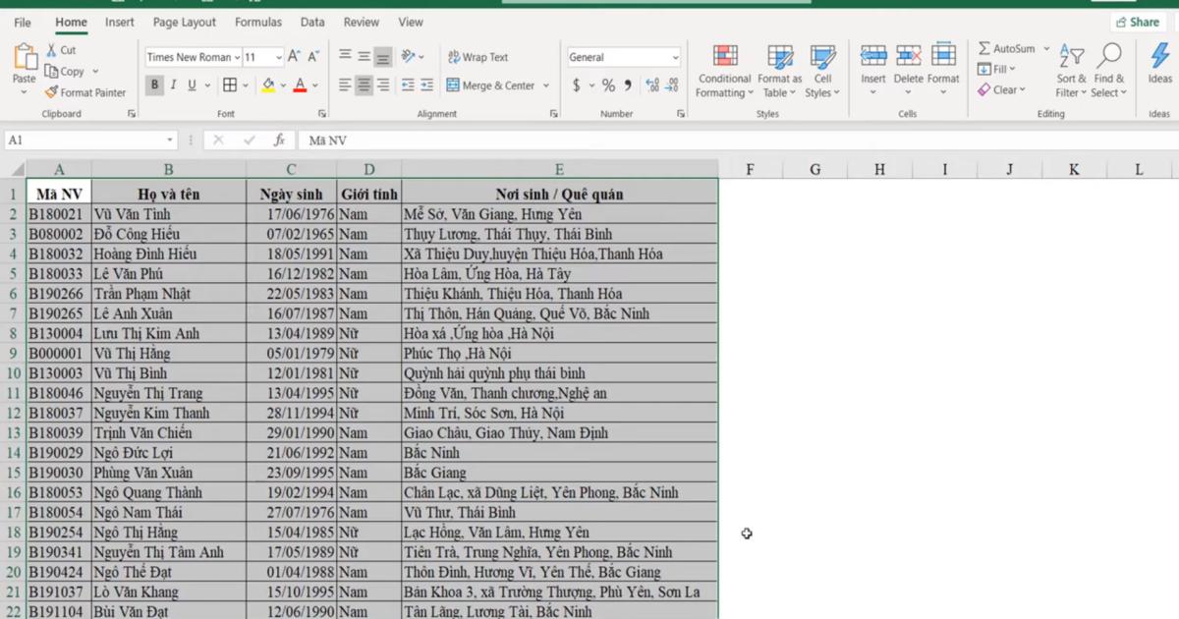Click the AutoSum sigma icon
1179x619 pixels.
984,48
